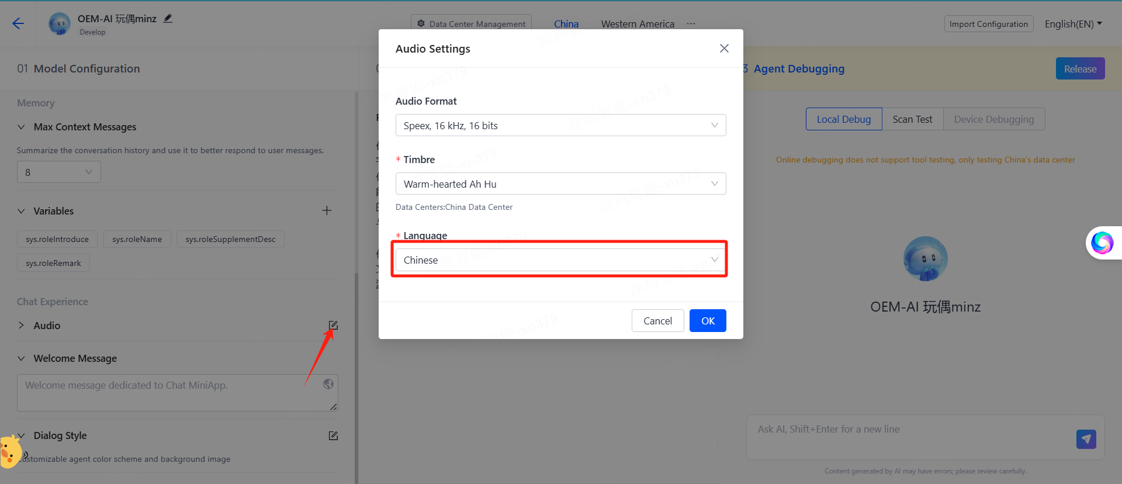Screen dimensions: 1122x484
Task: Click globe icon in Welcome Message box
Action: click(328, 384)
